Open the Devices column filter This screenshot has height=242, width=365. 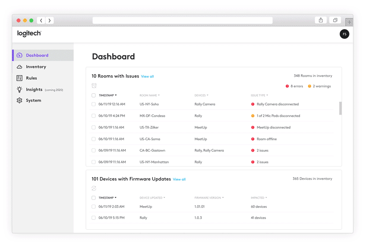pyautogui.click(x=201, y=95)
